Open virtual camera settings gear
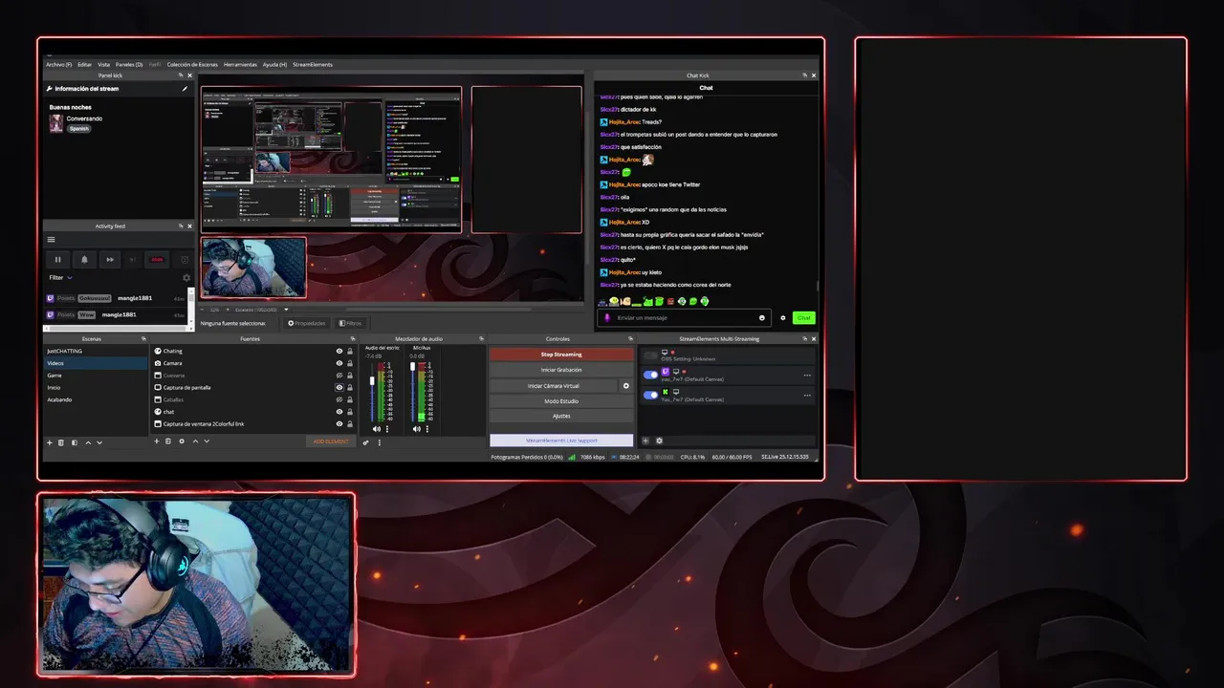 [626, 386]
